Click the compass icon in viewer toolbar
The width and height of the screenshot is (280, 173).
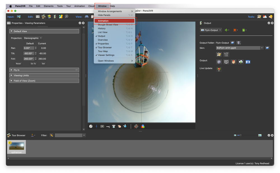point(91,126)
